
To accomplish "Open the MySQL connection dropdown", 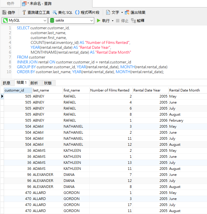I will click(x=25, y=21).
